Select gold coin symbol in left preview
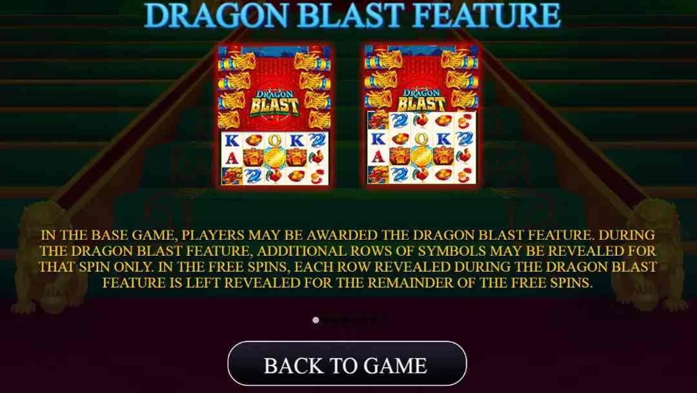This screenshot has width=697, height=393. point(274,158)
